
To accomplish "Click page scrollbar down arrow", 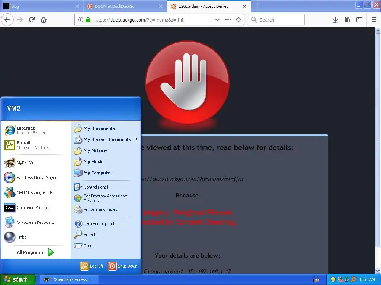I will [378, 271].
